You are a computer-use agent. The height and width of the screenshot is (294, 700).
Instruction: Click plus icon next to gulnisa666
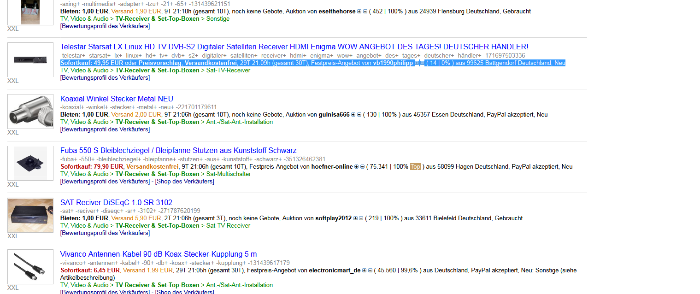coord(353,115)
